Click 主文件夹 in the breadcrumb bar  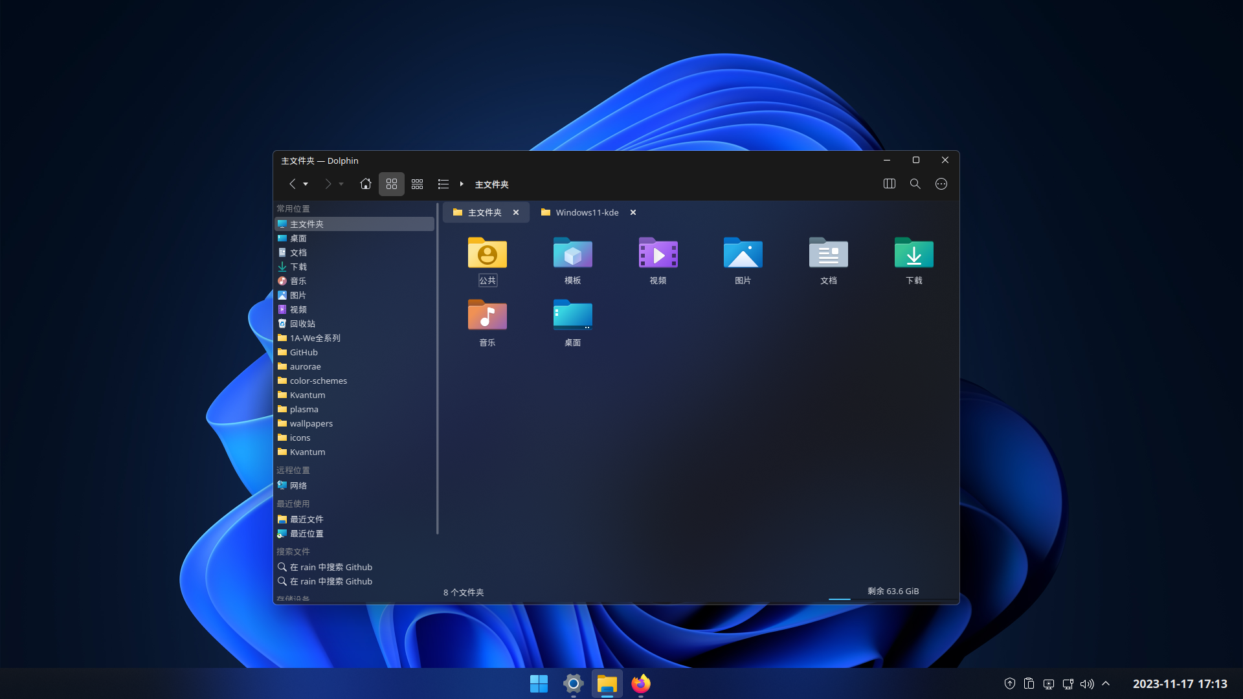pyautogui.click(x=492, y=185)
